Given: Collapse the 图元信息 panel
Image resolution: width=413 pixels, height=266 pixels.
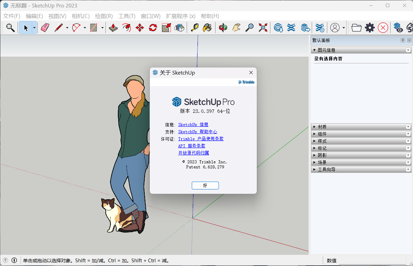Looking at the screenshot, I should (314, 50).
